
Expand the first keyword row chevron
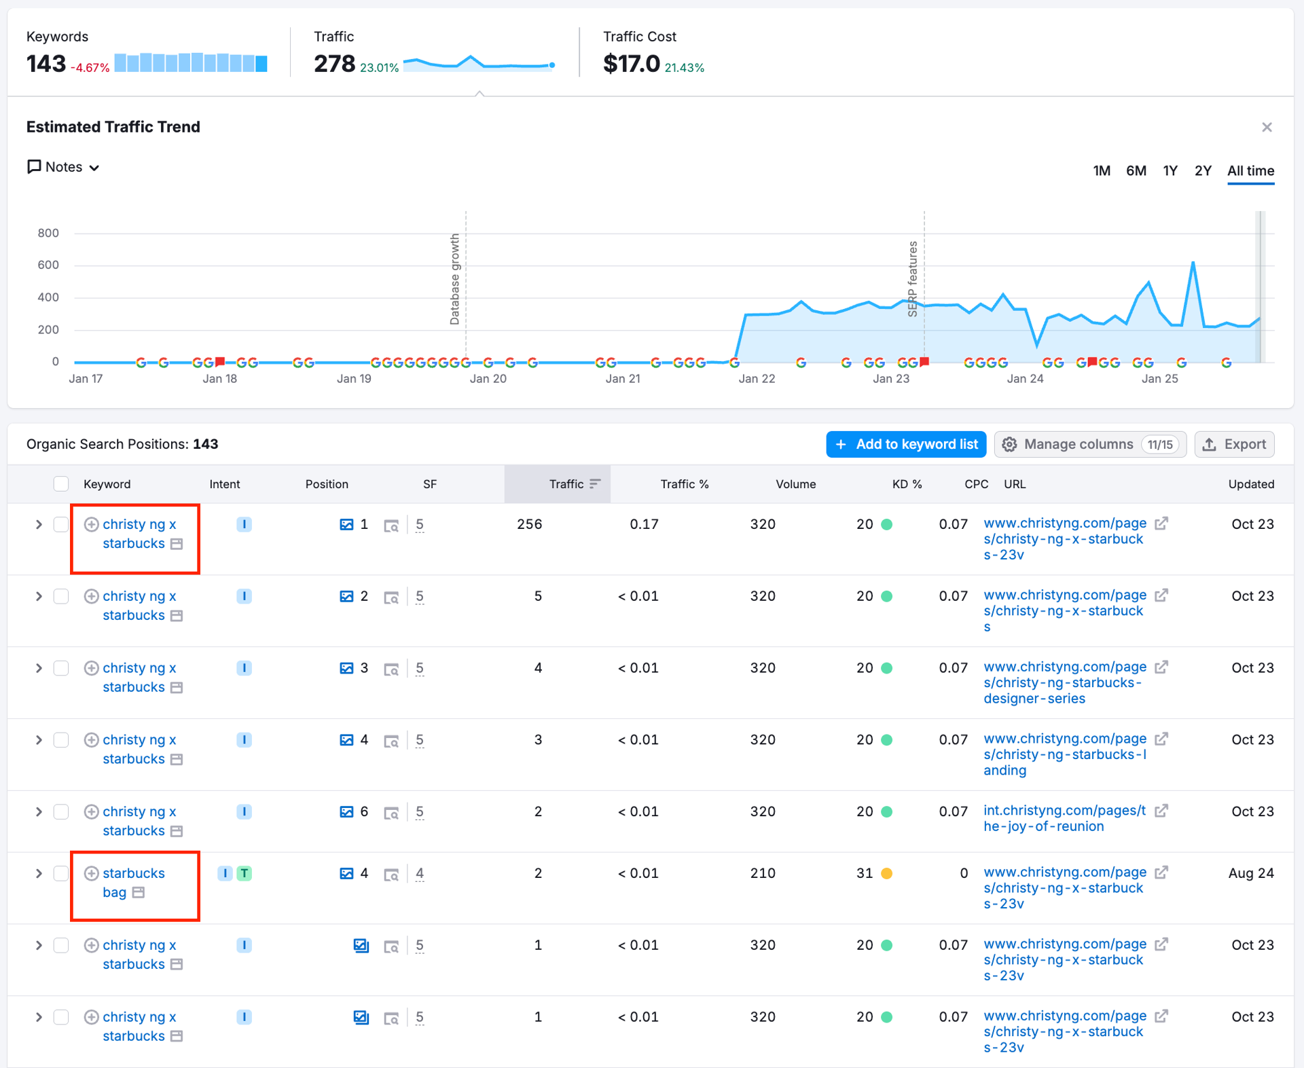coord(39,524)
